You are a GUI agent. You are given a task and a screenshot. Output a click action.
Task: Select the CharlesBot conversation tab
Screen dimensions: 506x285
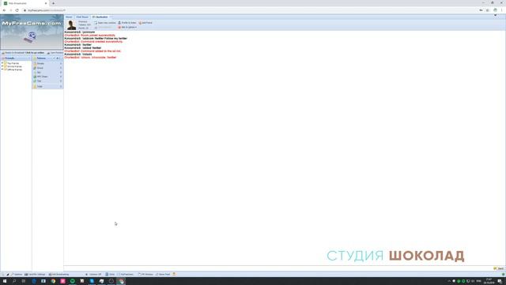click(100, 17)
